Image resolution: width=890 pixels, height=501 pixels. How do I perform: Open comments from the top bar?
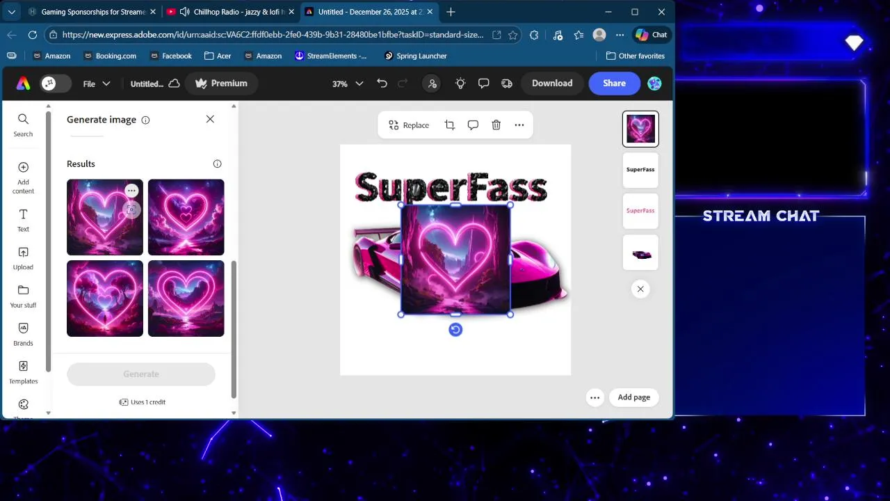pos(483,83)
